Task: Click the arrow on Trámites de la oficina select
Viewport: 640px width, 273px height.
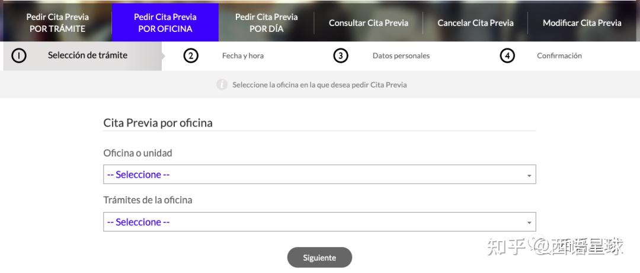Action: (x=529, y=223)
